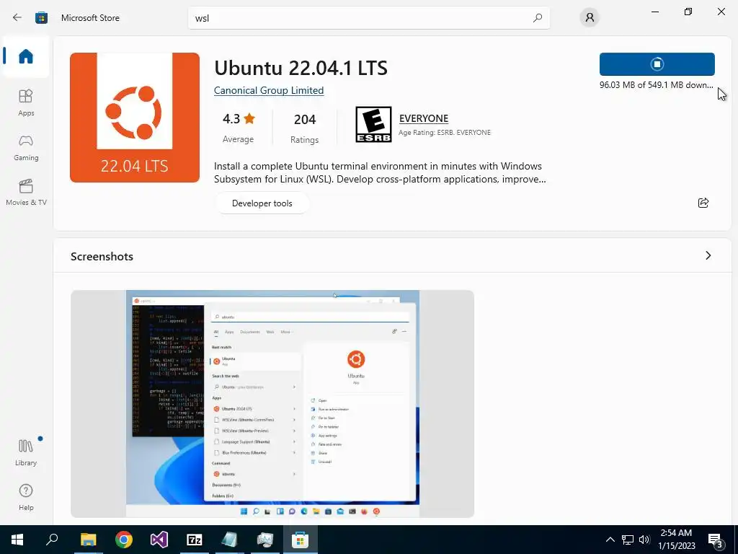Open the Windows Start menu
Viewport: 738px width, 554px height.
(x=17, y=540)
